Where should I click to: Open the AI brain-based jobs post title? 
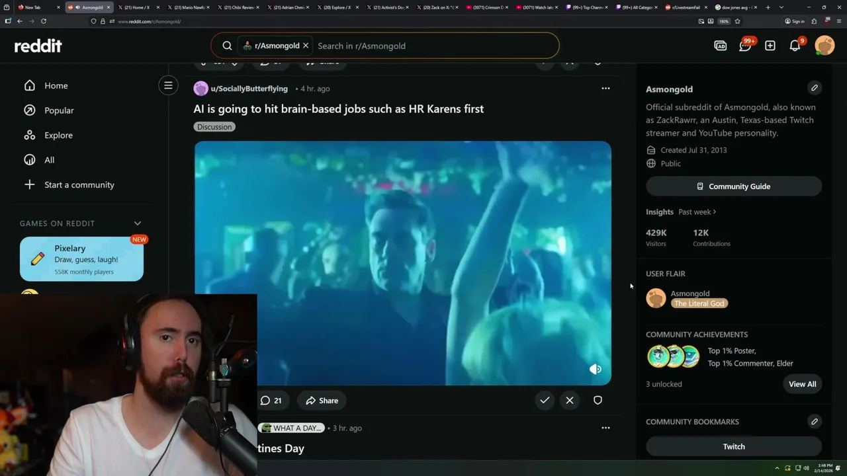pos(338,108)
